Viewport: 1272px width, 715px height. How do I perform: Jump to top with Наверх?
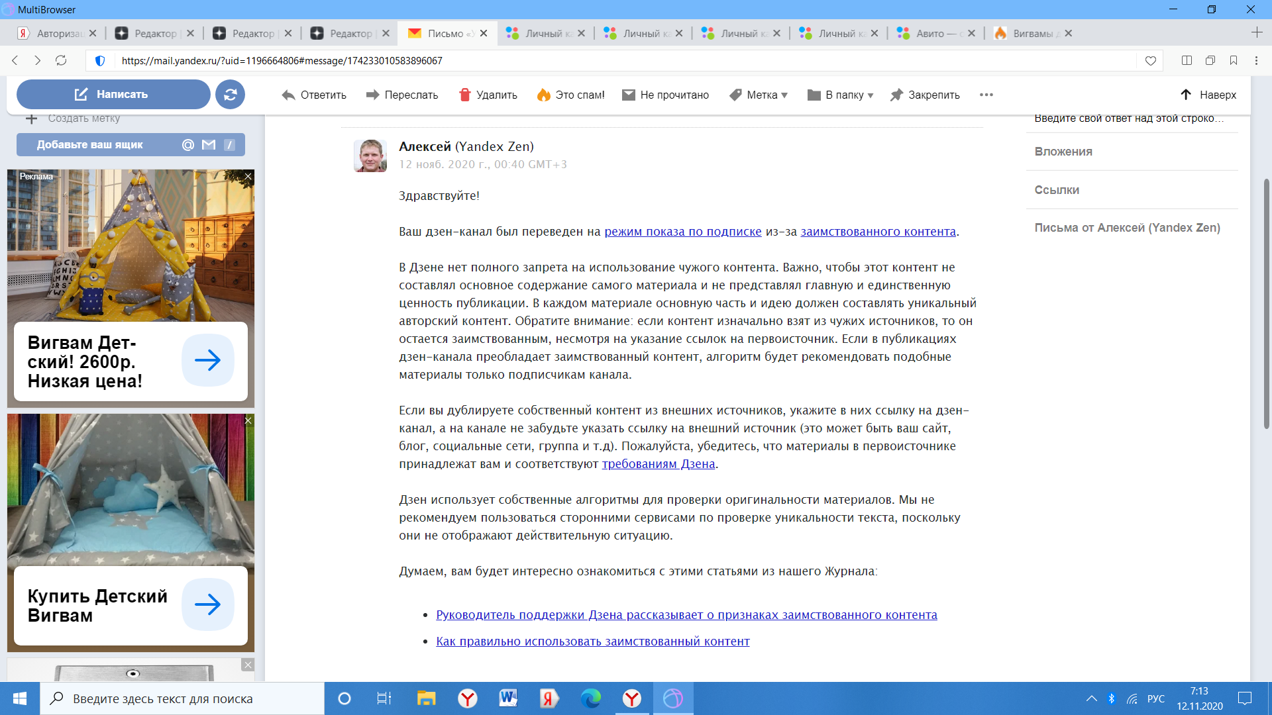1208,95
